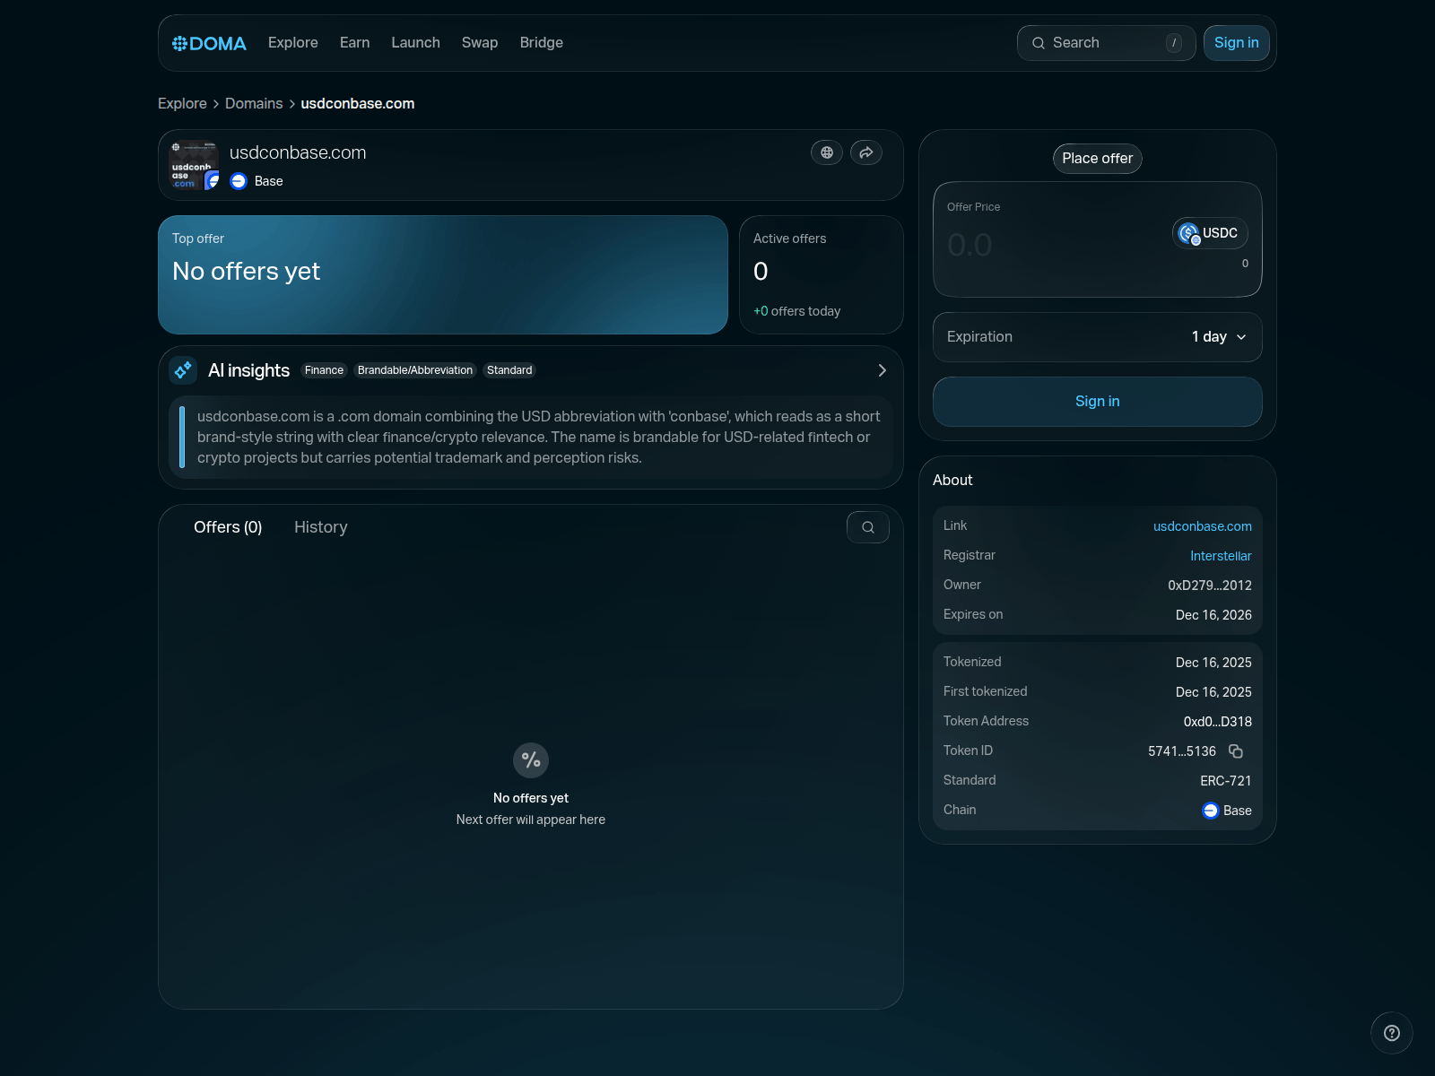Viewport: 1435px width, 1076px height.
Task: Click Sign in button in offer panel
Action: pos(1098,402)
